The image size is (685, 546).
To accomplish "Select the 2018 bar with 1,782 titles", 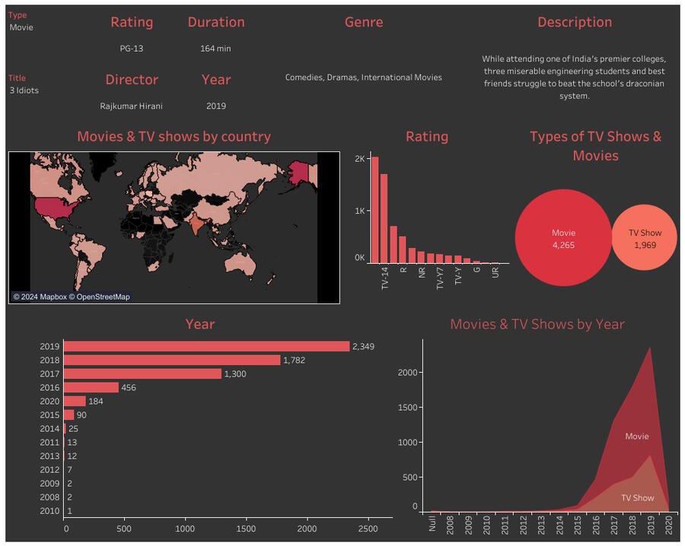I will click(x=171, y=360).
